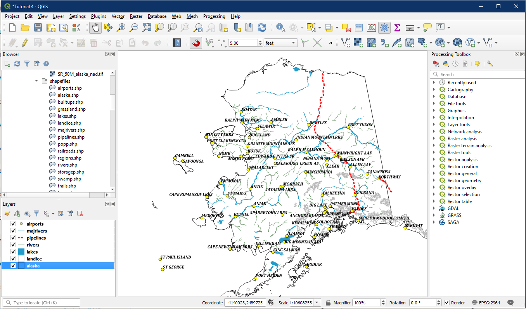Viewport: 526px width, 309px height.
Task: Click the Python icon in Processing Toolbox
Action: click(446, 64)
